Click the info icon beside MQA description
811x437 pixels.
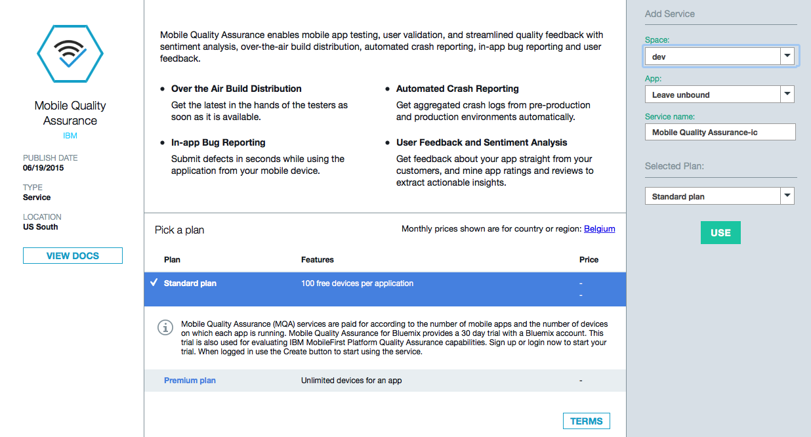click(165, 327)
